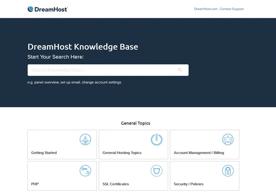Click the PHP code icon
Viewport: 276px width, 192px height.
tap(85, 171)
